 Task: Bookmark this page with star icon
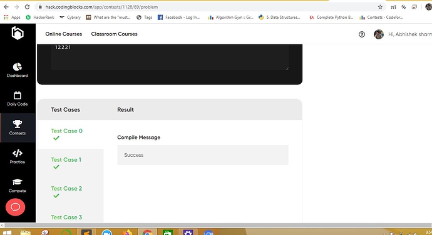point(380,7)
